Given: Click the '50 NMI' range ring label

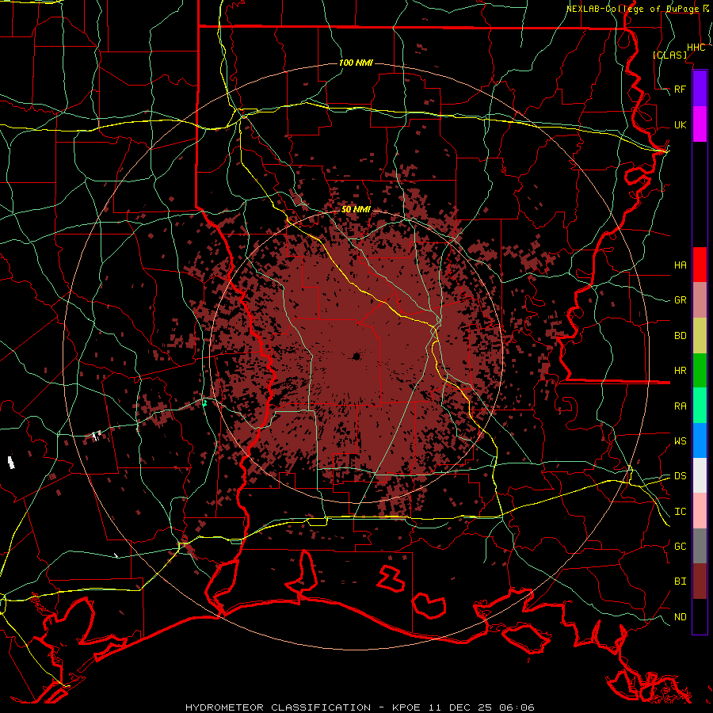Looking at the screenshot, I should (356, 209).
